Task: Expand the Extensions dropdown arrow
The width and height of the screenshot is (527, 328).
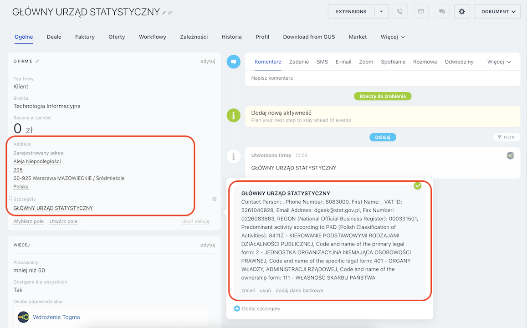Action: click(381, 12)
